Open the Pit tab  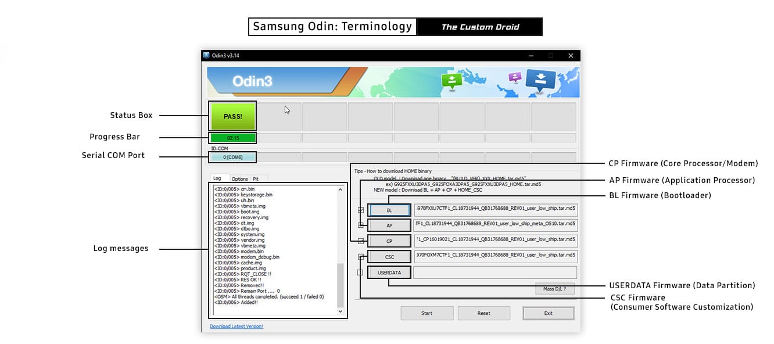click(x=256, y=179)
